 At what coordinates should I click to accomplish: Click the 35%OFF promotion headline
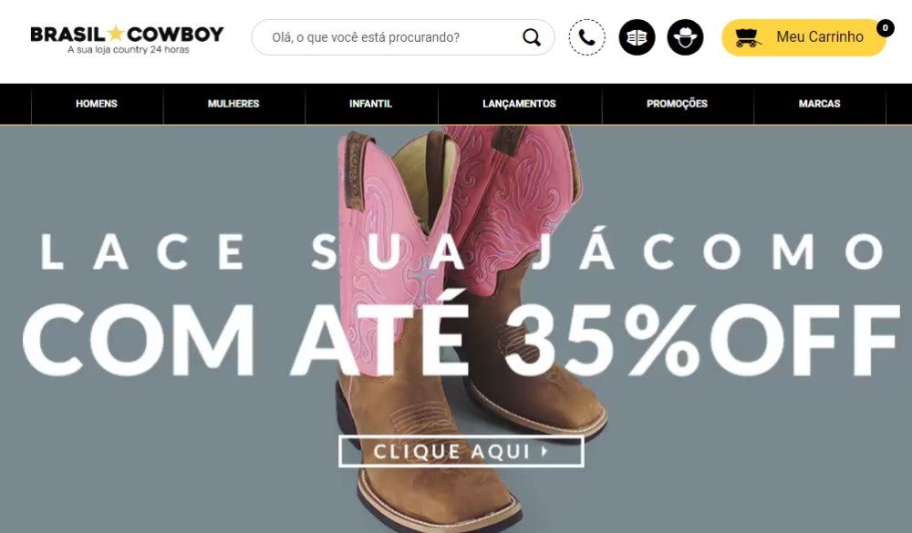click(x=700, y=340)
